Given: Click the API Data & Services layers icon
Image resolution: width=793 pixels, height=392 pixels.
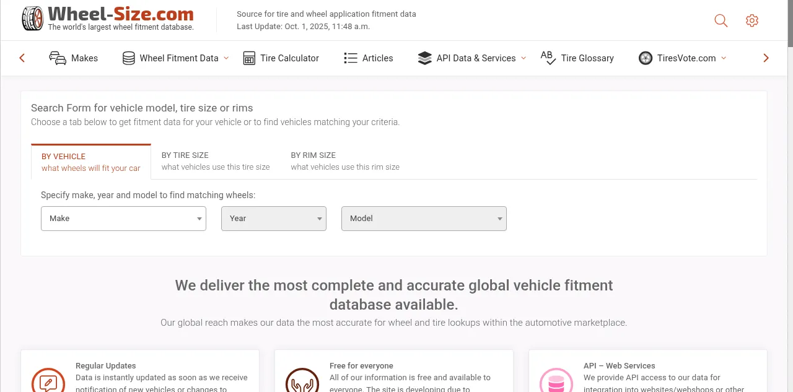Looking at the screenshot, I should tap(425, 58).
